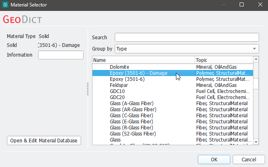Select Glass (E-Glass Fiber) row

[131, 121]
